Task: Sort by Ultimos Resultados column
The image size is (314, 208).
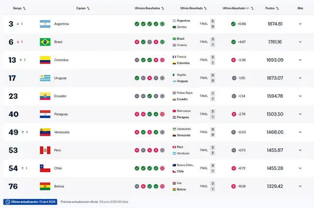Action: tap(150, 8)
